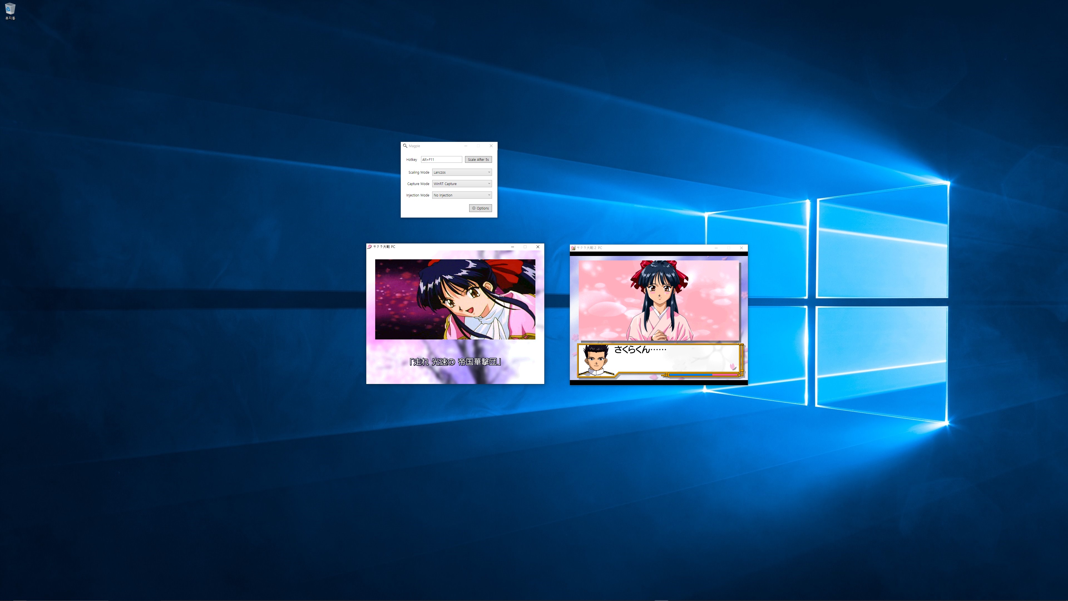
Task: Click the gear icon on the Options button
Action: (474, 208)
